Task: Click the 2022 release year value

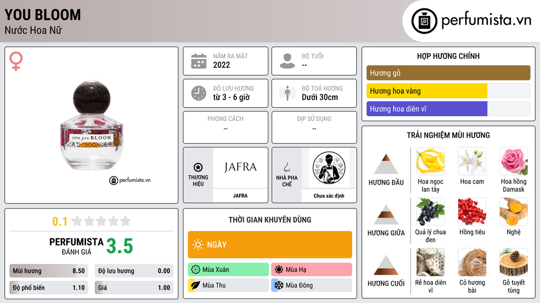Action: coord(221,65)
